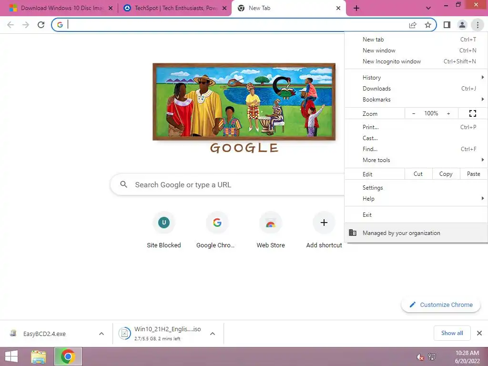
Task: Enter fullscreen mode icon in Zoom row
Action: coord(472,113)
